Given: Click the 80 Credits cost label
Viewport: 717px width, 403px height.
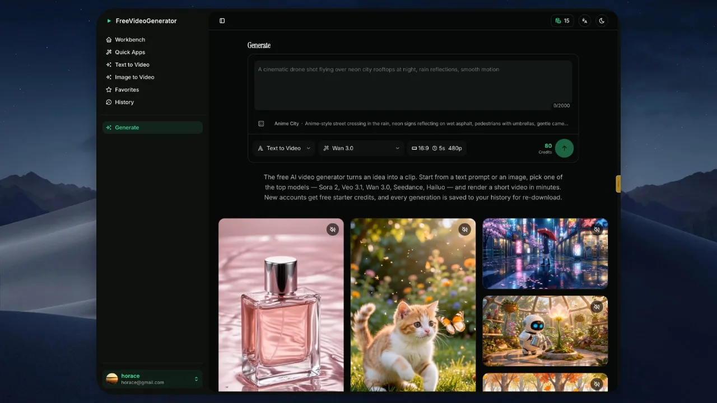Looking at the screenshot, I should pyautogui.click(x=546, y=148).
